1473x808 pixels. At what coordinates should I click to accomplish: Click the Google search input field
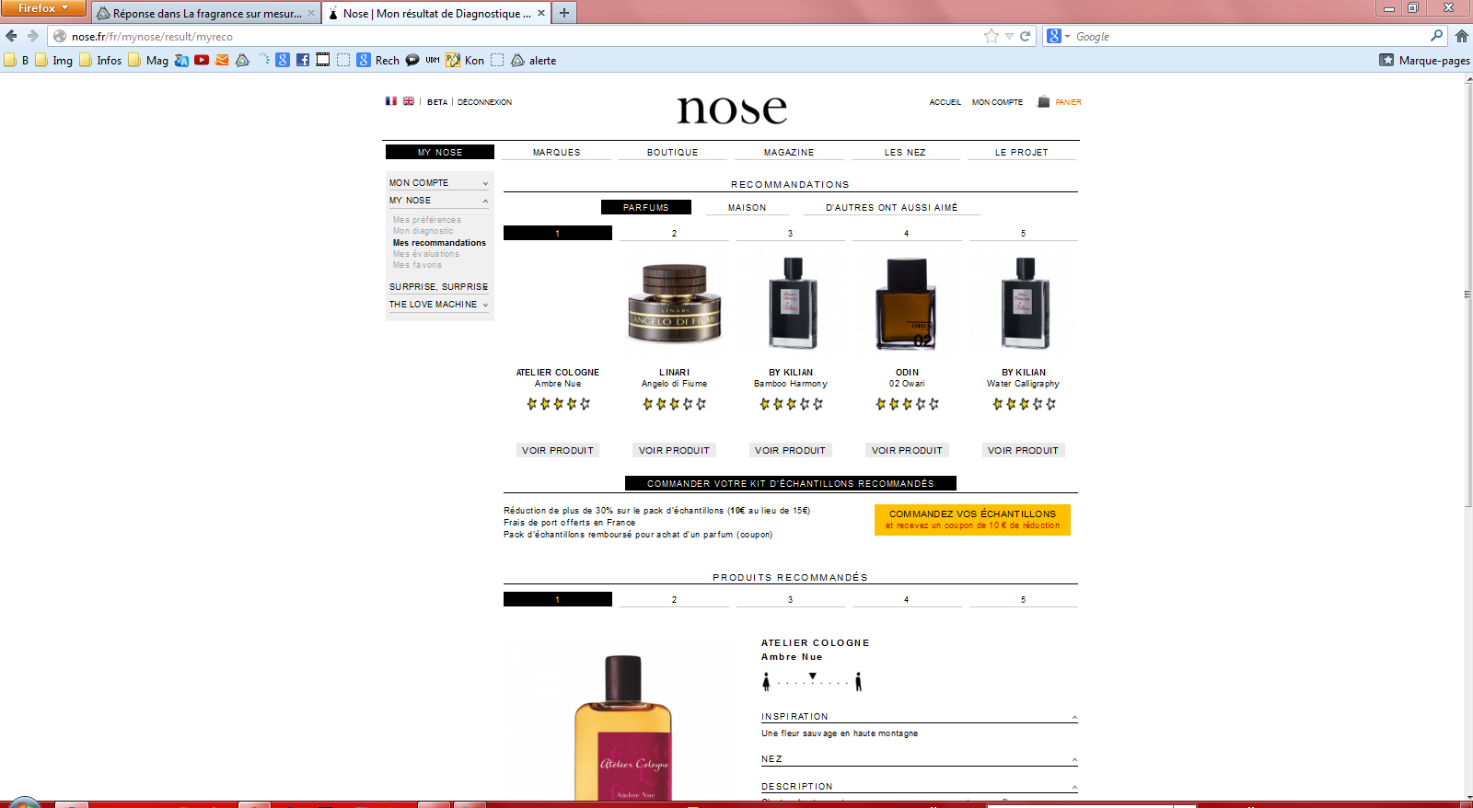tap(1247, 36)
